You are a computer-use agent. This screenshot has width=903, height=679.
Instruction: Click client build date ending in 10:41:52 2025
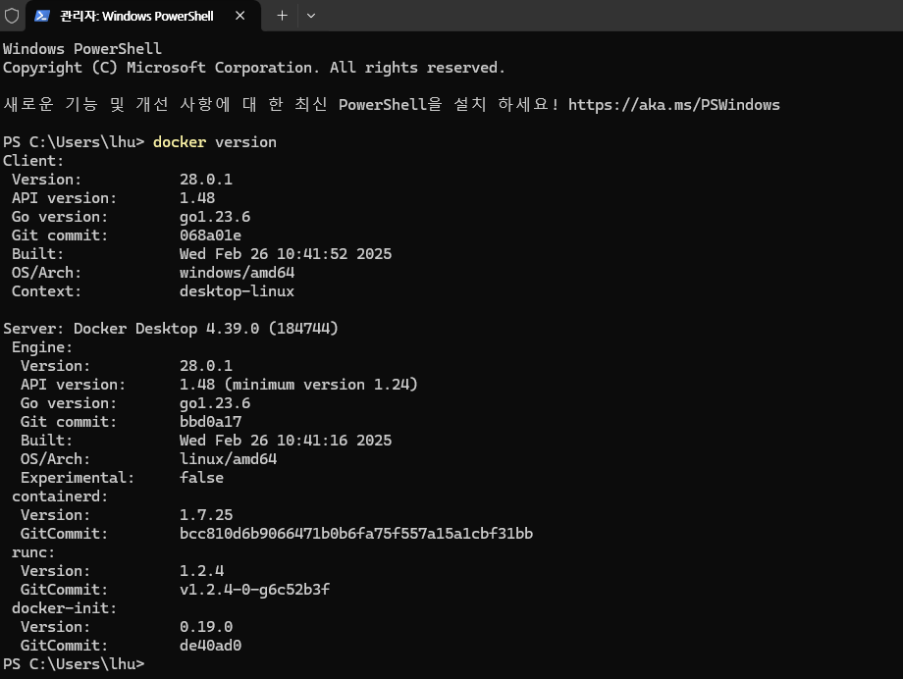(x=286, y=254)
